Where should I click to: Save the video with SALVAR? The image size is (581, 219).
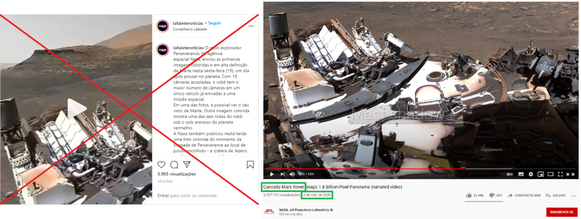[556, 195]
